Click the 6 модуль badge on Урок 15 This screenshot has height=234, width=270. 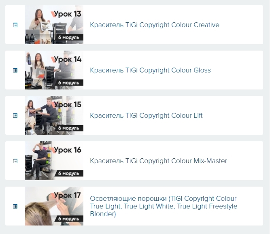click(69, 128)
